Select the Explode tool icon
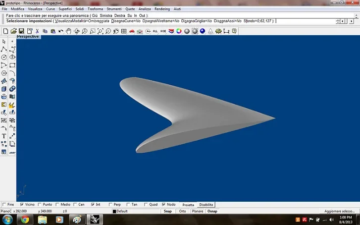The image size is (360, 225). 12,105
